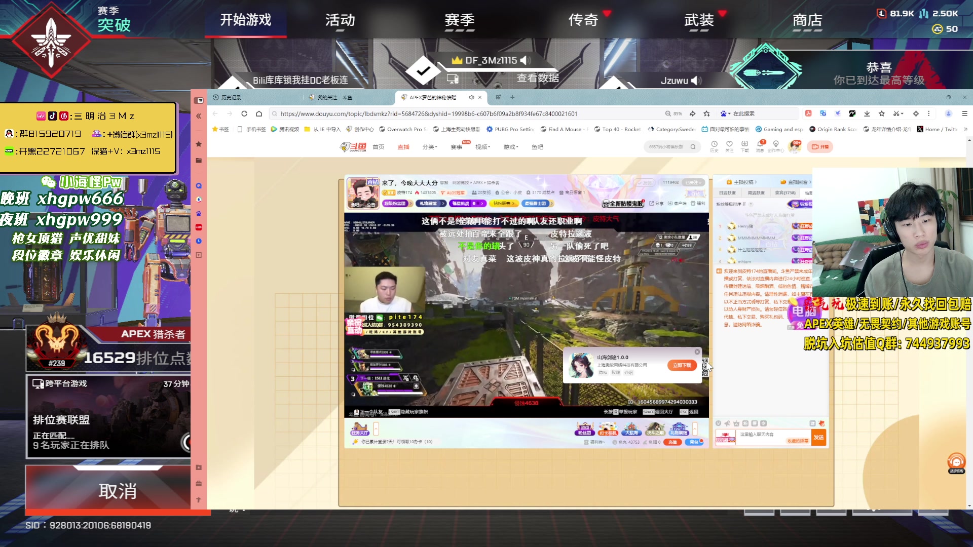Image resolution: width=973 pixels, height=547 pixels.
Task: Mute the APEX browser tab audio
Action: (471, 97)
